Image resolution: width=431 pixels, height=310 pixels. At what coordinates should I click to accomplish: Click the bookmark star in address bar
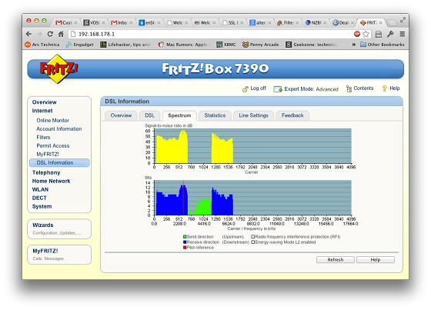pos(366,34)
